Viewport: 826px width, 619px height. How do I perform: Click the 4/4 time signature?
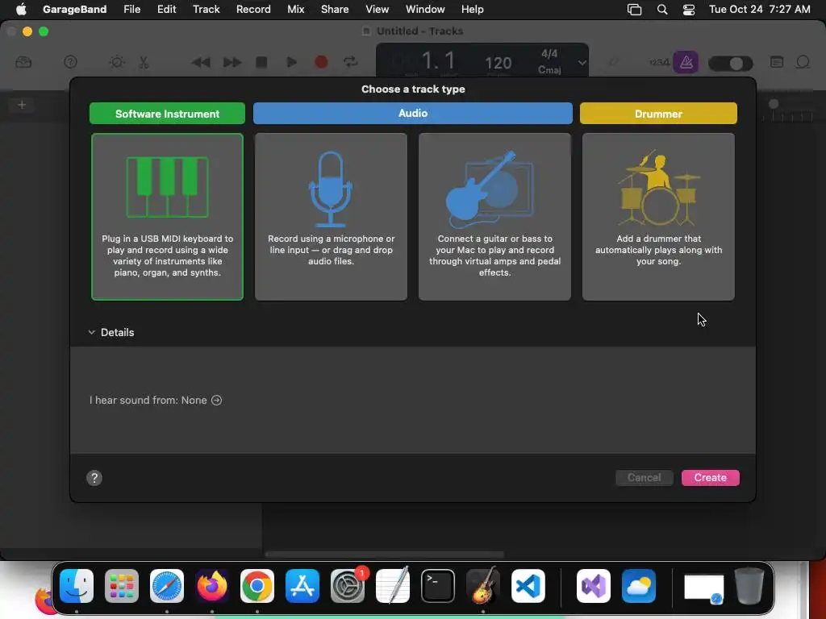click(x=549, y=54)
